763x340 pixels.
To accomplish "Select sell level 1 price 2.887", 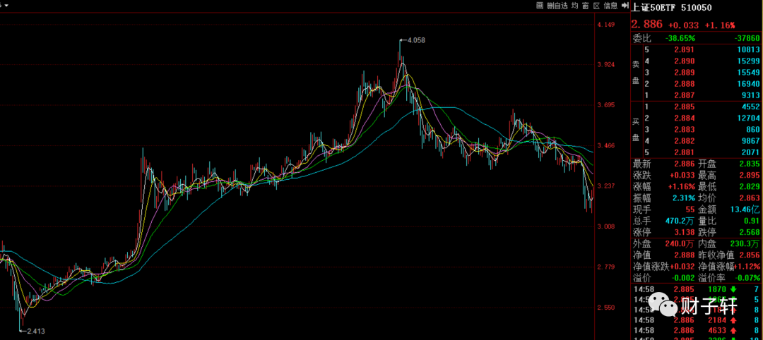I will (x=674, y=95).
